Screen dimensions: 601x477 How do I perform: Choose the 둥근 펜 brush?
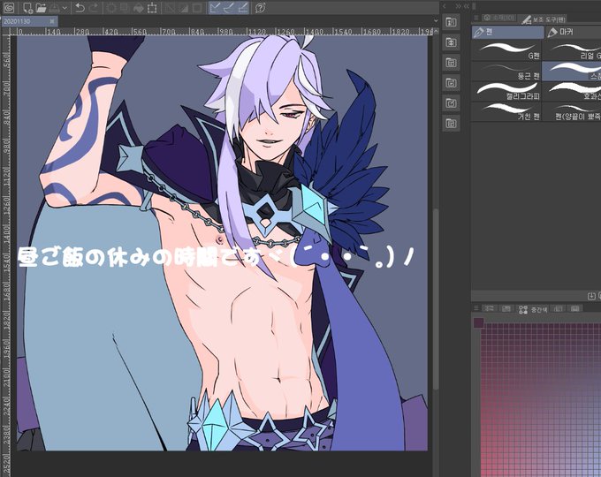click(x=506, y=72)
